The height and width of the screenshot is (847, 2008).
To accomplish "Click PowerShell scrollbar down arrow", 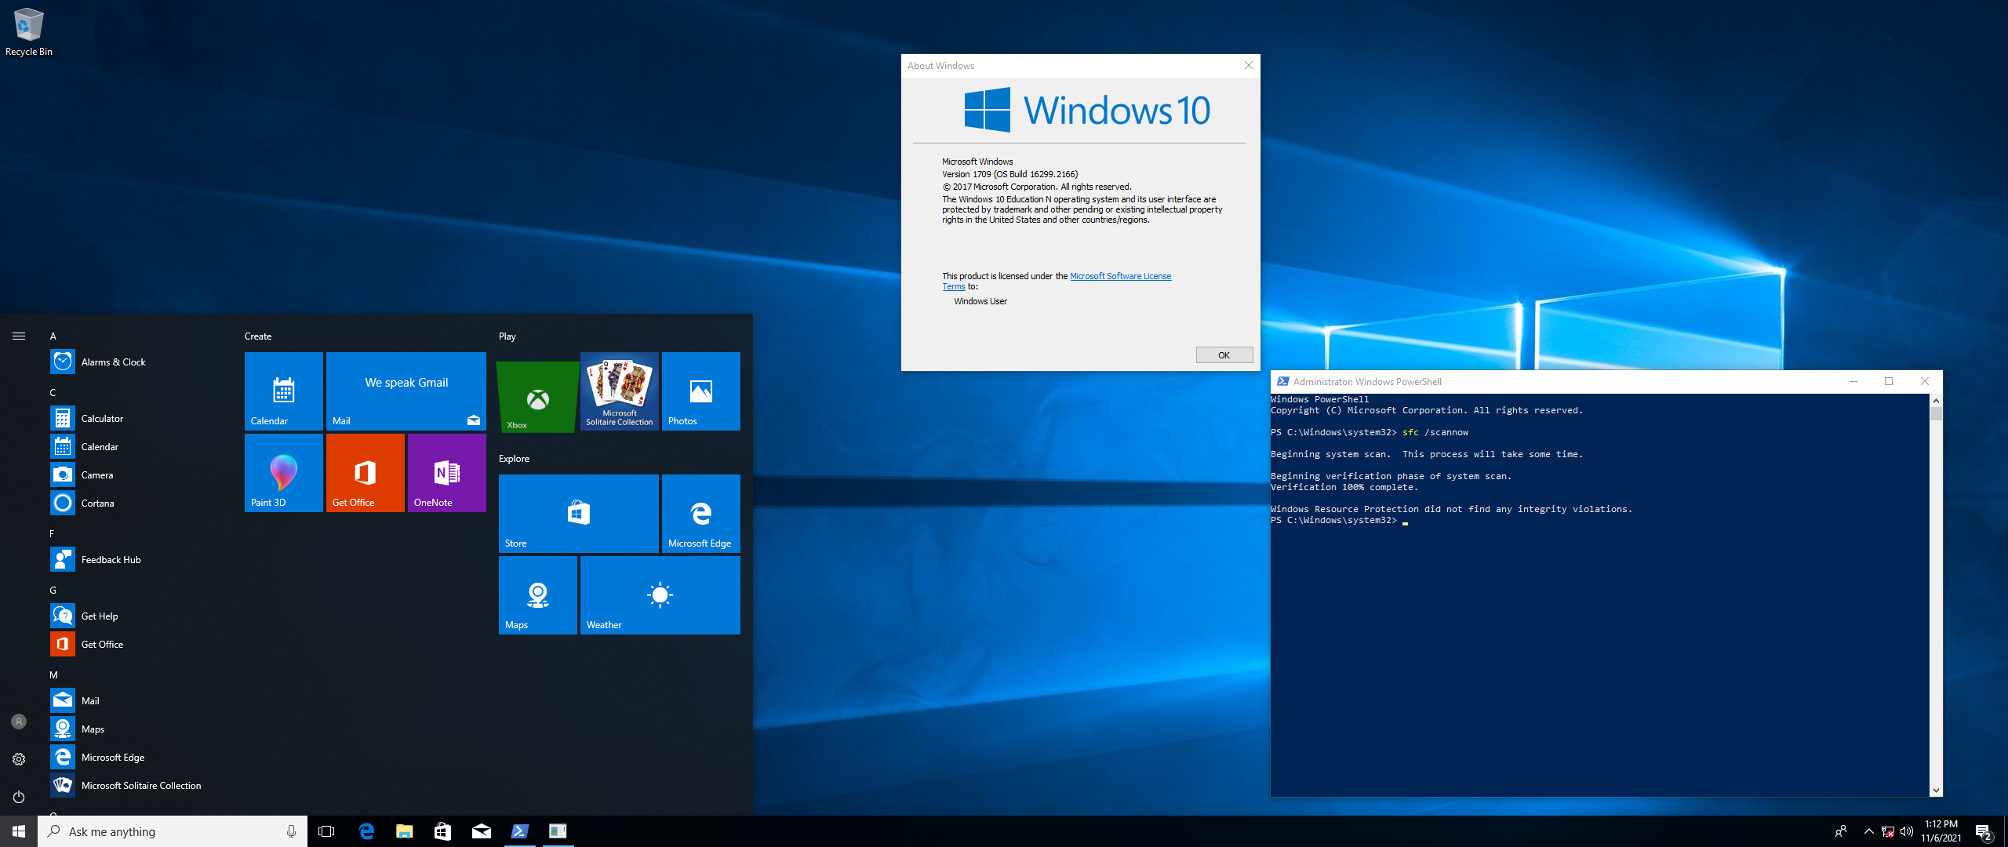I will pyautogui.click(x=1936, y=791).
